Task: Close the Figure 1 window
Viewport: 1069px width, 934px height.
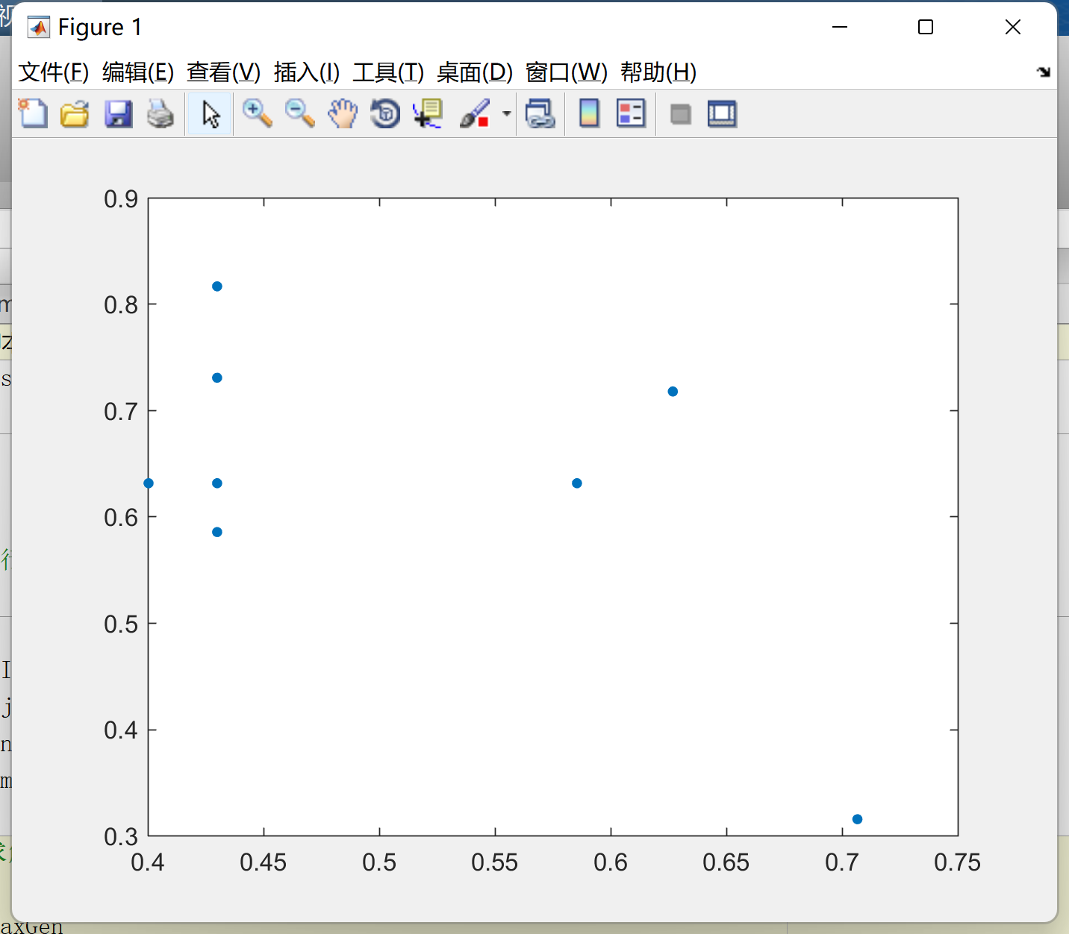Action: point(1013,28)
